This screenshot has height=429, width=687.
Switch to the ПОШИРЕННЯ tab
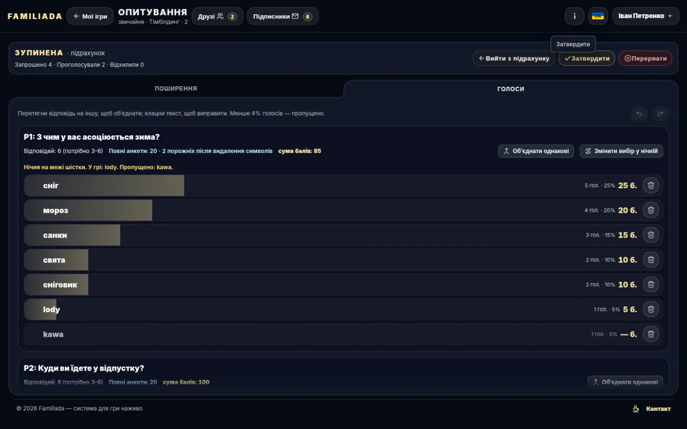pyautogui.click(x=176, y=89)
